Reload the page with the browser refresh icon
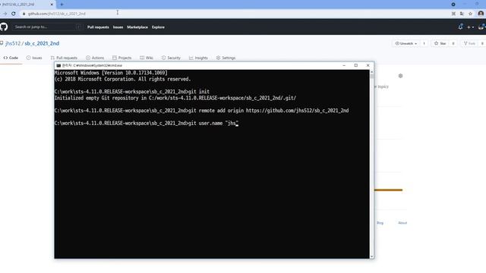The height and width of the screenshot is (273, 486). tap(14, 14)
